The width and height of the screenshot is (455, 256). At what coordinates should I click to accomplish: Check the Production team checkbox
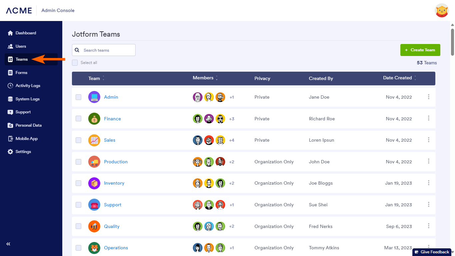pyautogui.click(x=79, y=162)
